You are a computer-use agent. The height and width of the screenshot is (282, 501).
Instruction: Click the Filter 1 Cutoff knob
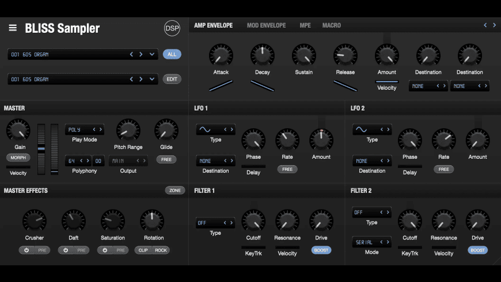(253, 220)
